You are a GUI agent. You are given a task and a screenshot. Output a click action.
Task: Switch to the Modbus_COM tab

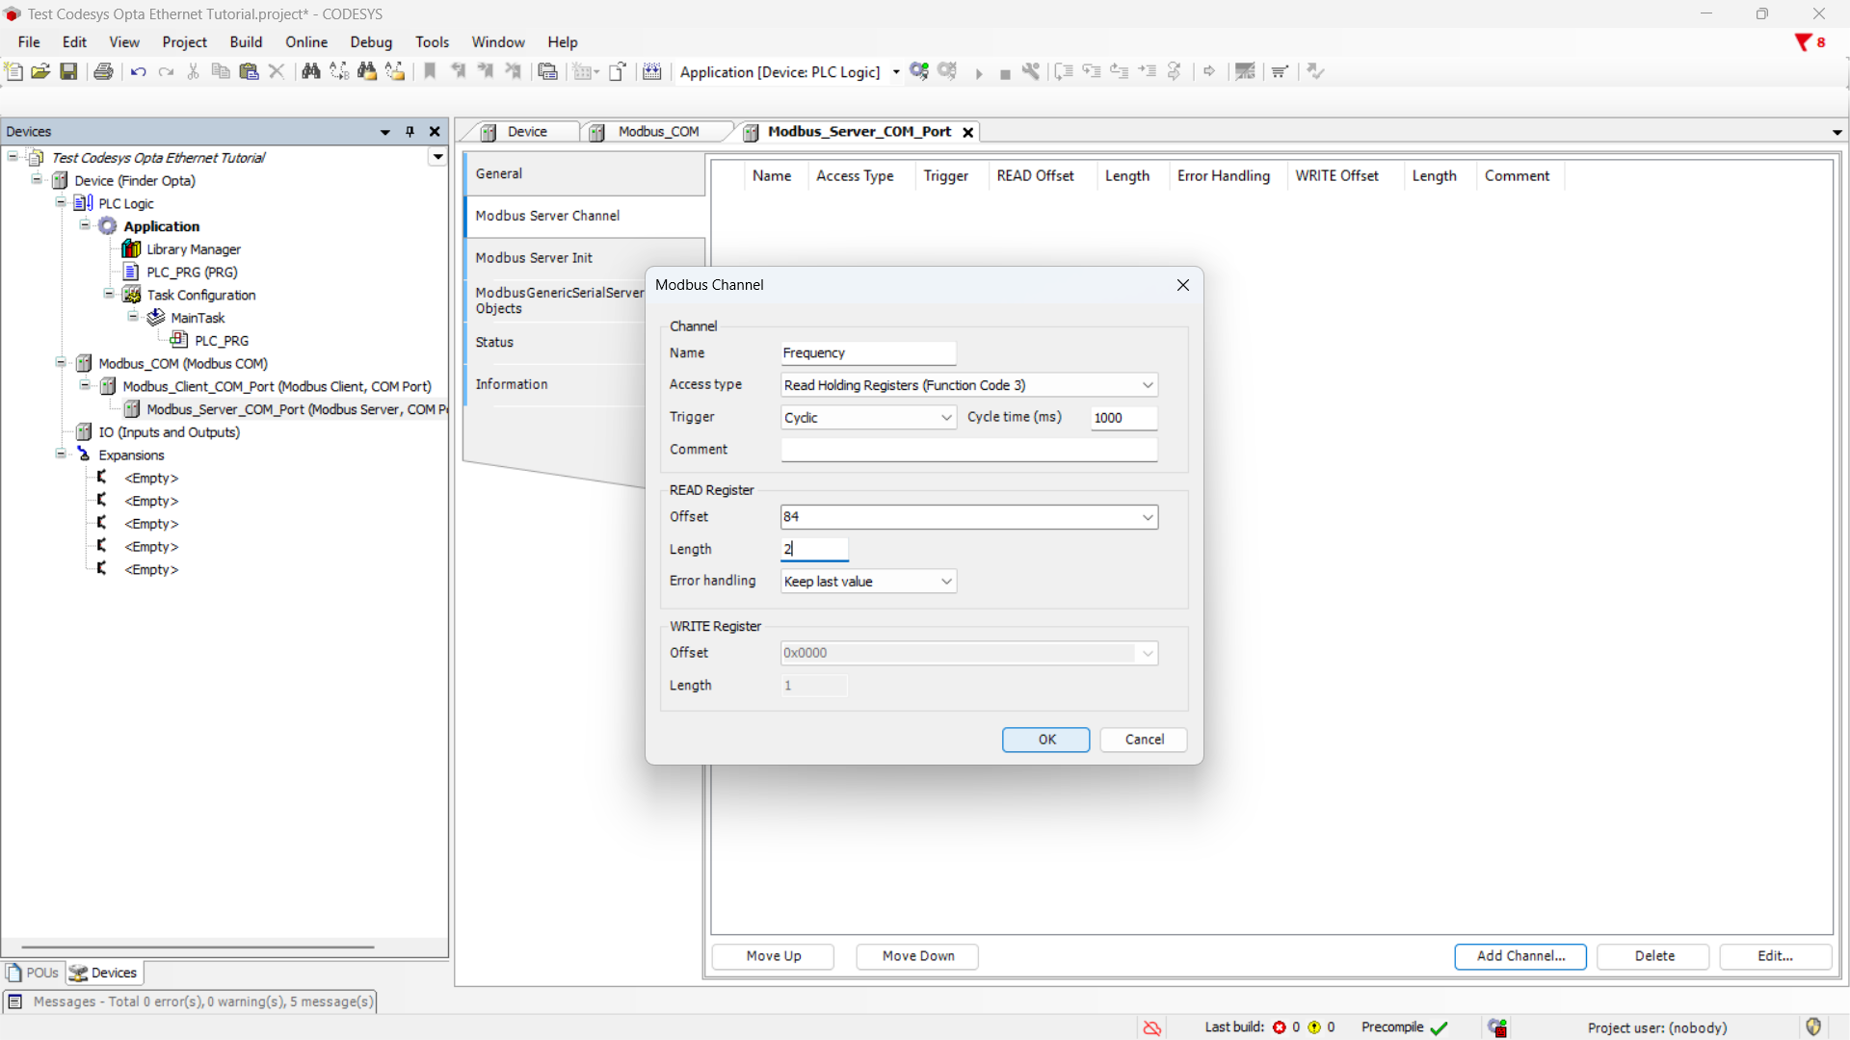pyautogui.click(x=657, y=132)
